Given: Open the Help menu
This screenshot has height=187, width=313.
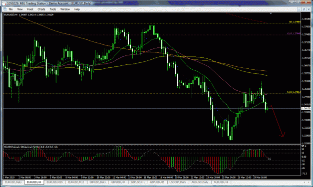Looking at the screenshot, I should tap(77, 9).
